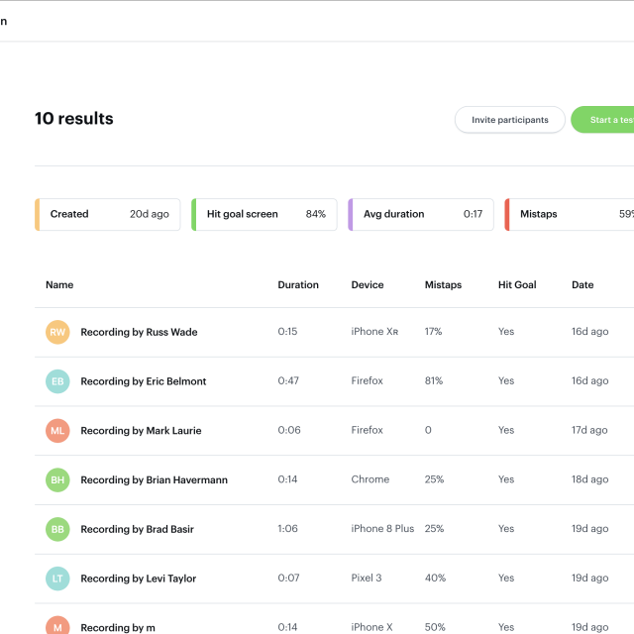Click Brad Basir's BB avatar icon
Viewport: 634px width, 634px height.
coord(57,529)
